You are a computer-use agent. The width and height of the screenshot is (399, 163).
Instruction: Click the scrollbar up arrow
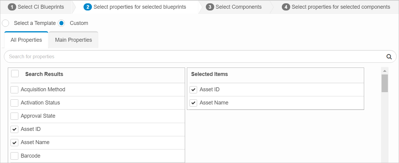tap(384, 71)
